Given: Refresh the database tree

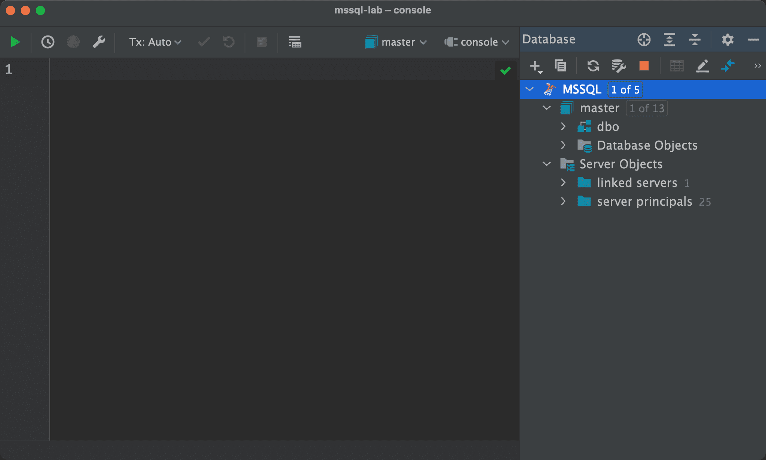Looking at the screenshot, I should pyautogui.click(x=593, y=66).
